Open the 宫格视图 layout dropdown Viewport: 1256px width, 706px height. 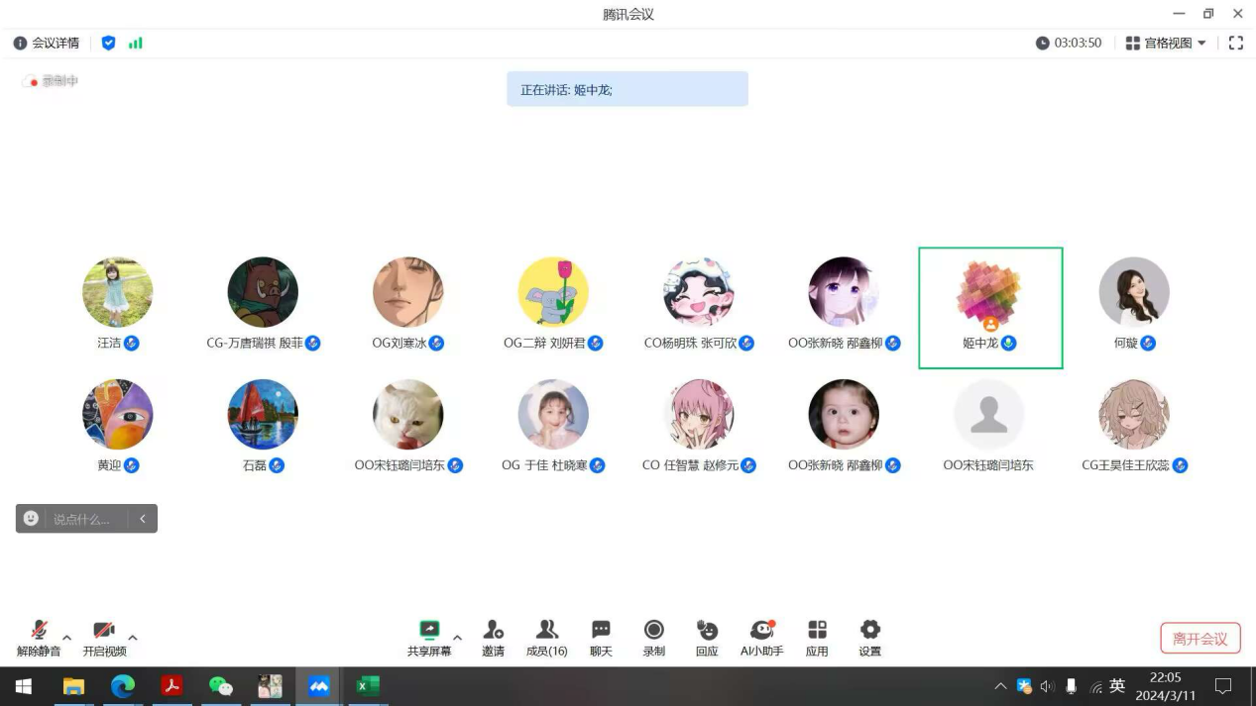(1167, 44)
